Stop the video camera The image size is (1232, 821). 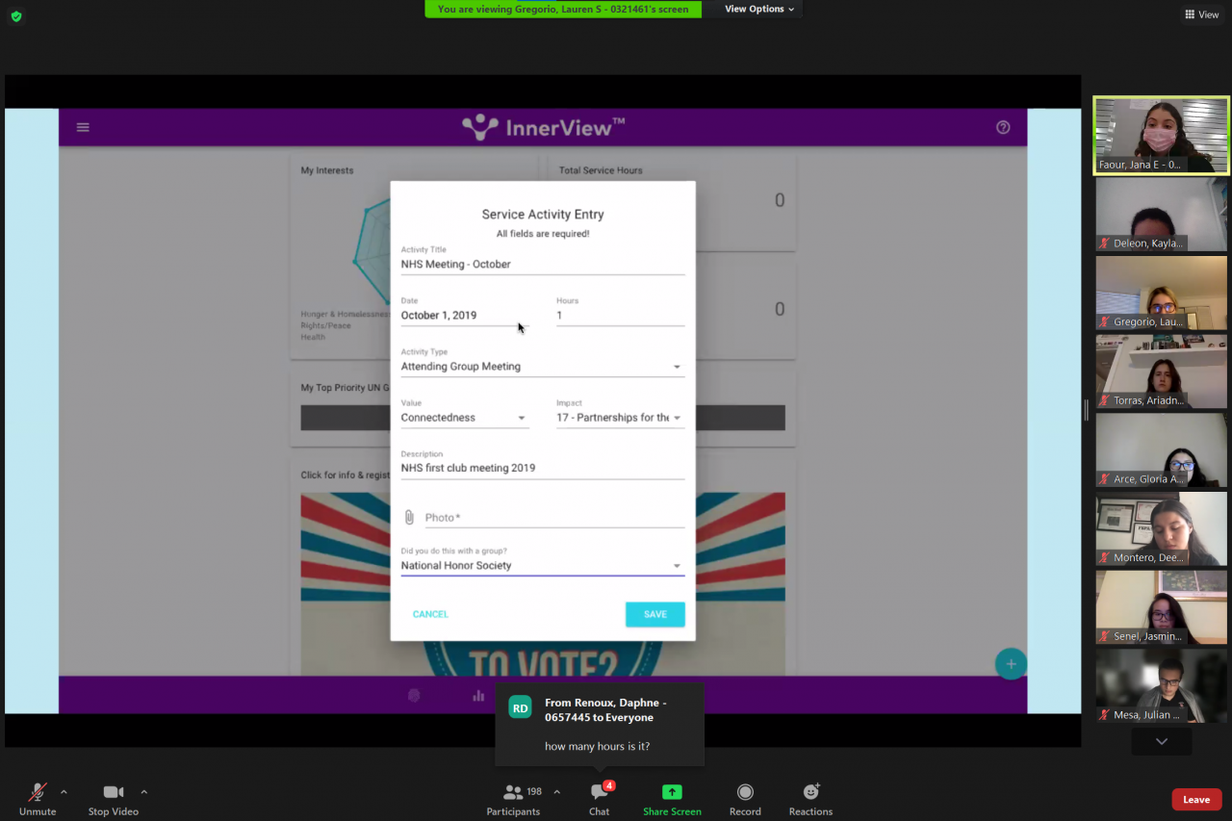pos(114,799)
